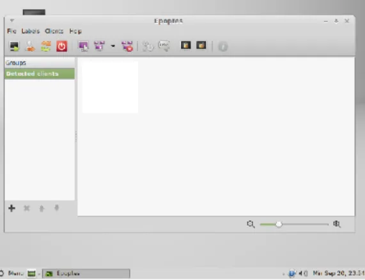Click the Stop broadcasts icon
Image resolution: width=365 pixels, height=280 pixels.
tap(127, 46)
